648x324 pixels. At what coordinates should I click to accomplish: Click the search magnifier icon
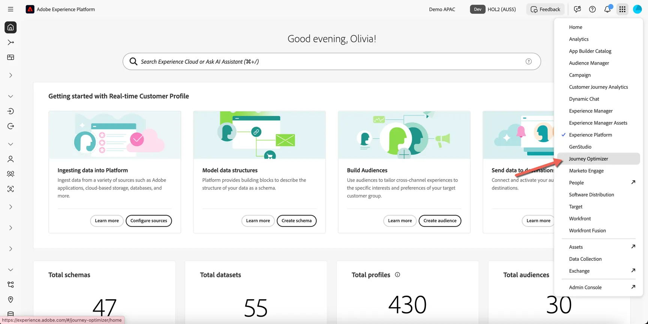(133, 61)
